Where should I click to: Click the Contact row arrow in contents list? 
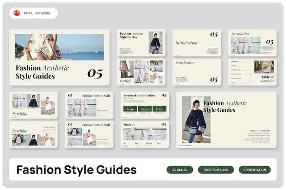tap(249, 83)
